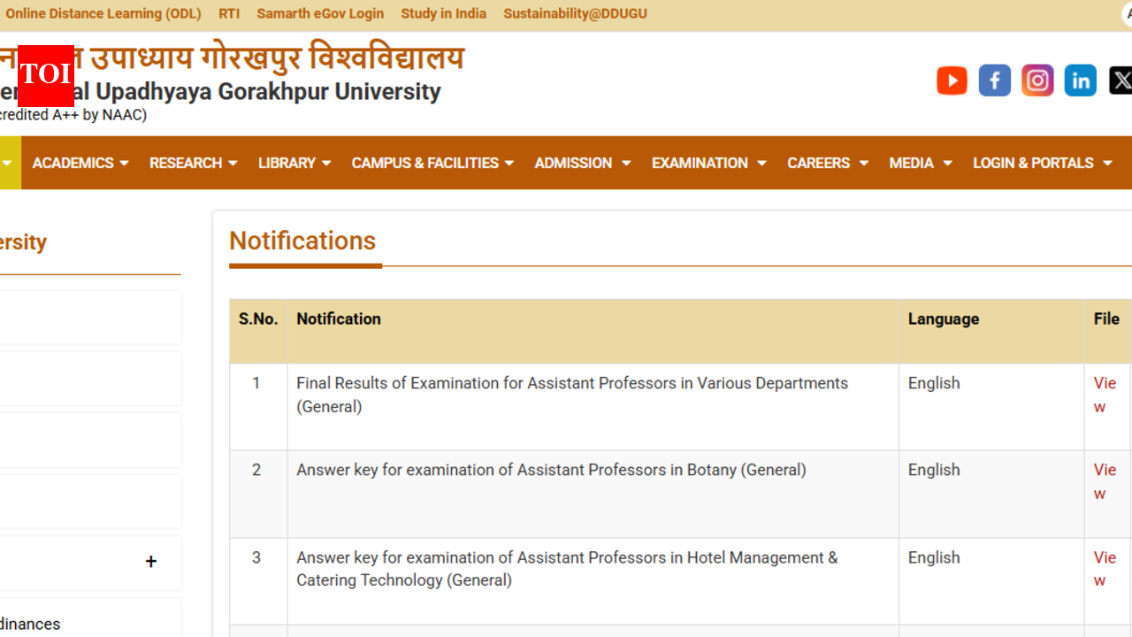The width and height of the screenshot is (1132, 637).
Task: Open the LIBRARY dropdown menu
Action: (294, 163)
